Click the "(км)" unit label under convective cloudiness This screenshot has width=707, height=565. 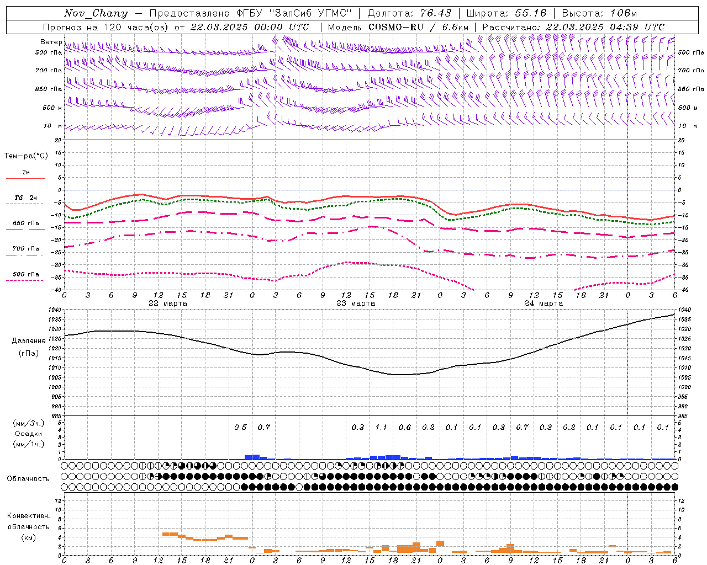(28, 537)
